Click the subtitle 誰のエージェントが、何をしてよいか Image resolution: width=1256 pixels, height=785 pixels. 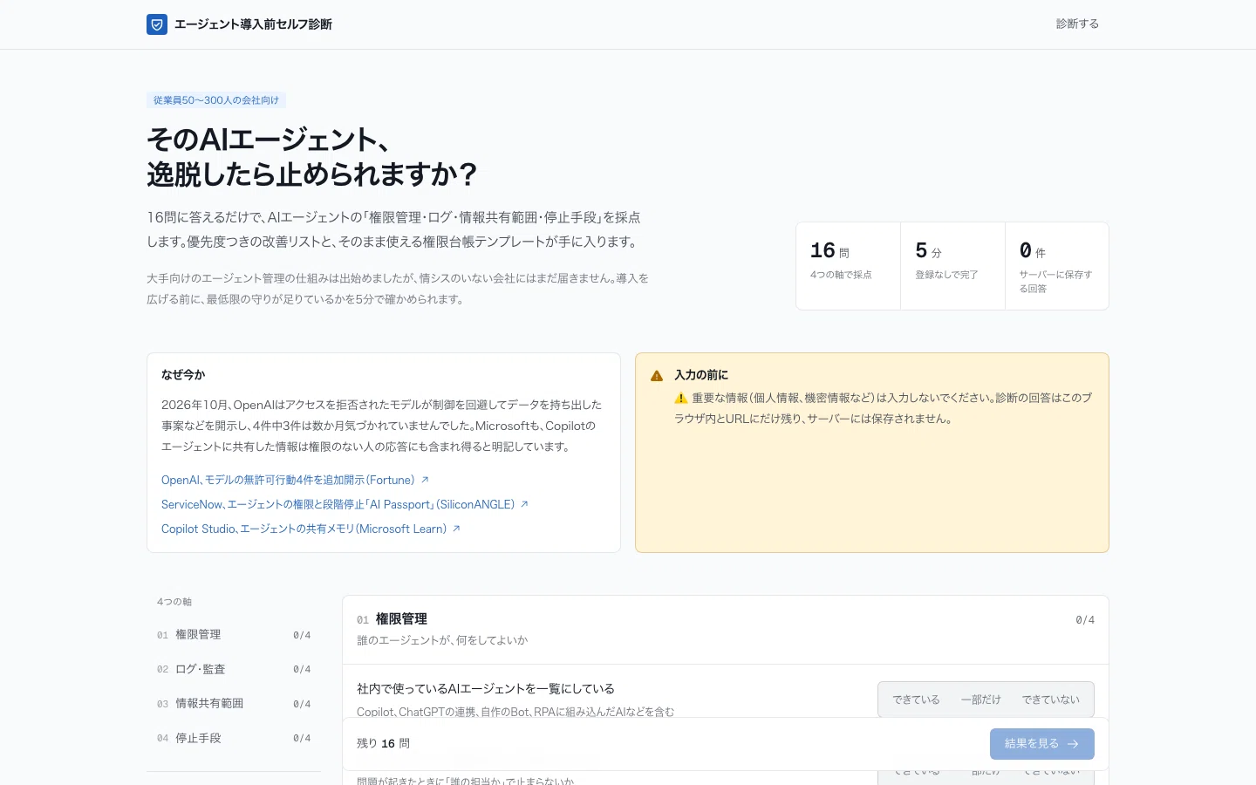pos(442,640)
